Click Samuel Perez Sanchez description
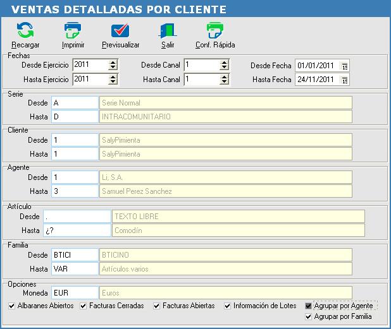The width and height of the screenshot is (391, 329). [226, 191]
